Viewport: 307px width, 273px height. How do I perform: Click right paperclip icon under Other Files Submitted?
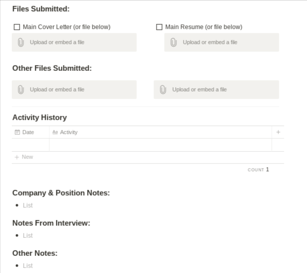(163, 89)
